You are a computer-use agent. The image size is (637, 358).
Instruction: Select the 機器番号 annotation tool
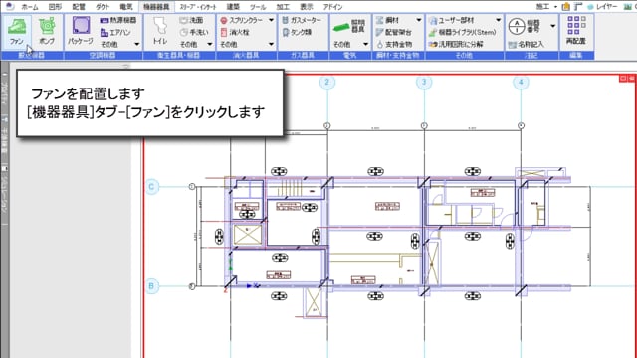click(x=525, y=26)
